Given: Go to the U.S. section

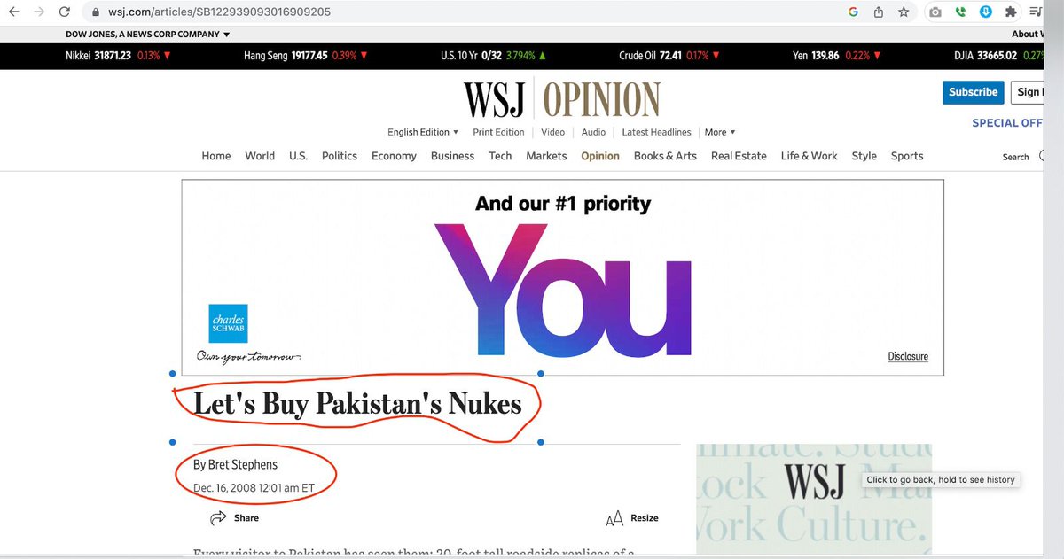Looking at the screenshot, I should (298, 156).
